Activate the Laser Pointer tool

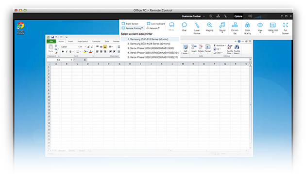[197, 28]
